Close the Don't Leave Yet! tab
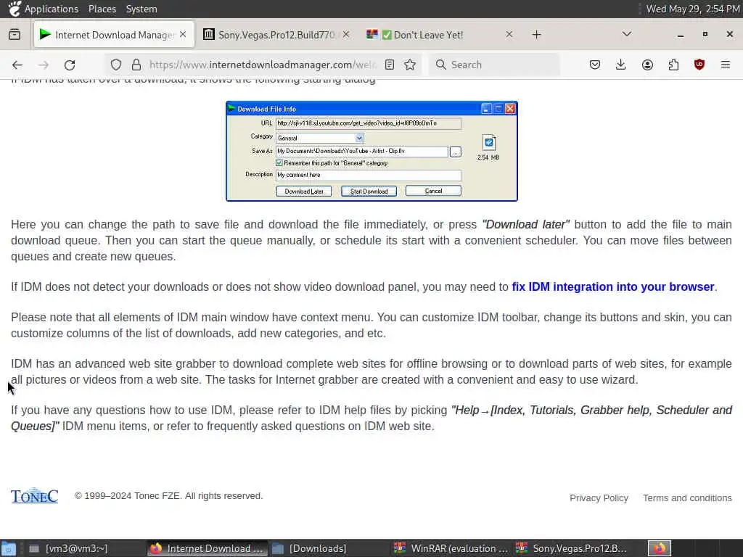Image resolution: width=743 pixels, height=557 pixels. (x=509, y=35)
